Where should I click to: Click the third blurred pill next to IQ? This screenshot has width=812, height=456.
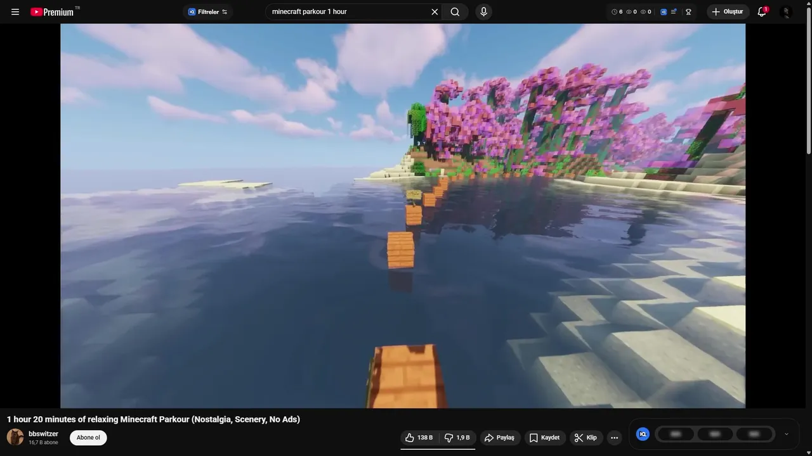754,434
